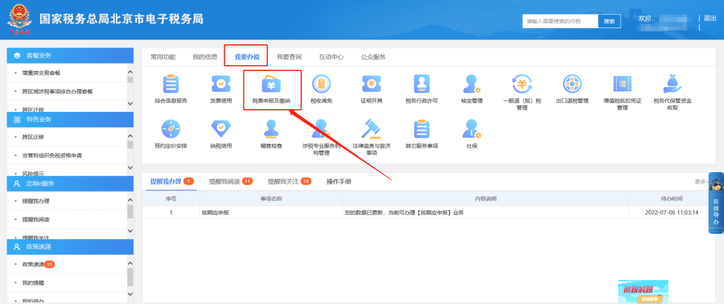Click the 发票使用 icon
This screenshot has height=304, width=724.
pos(221,86)
